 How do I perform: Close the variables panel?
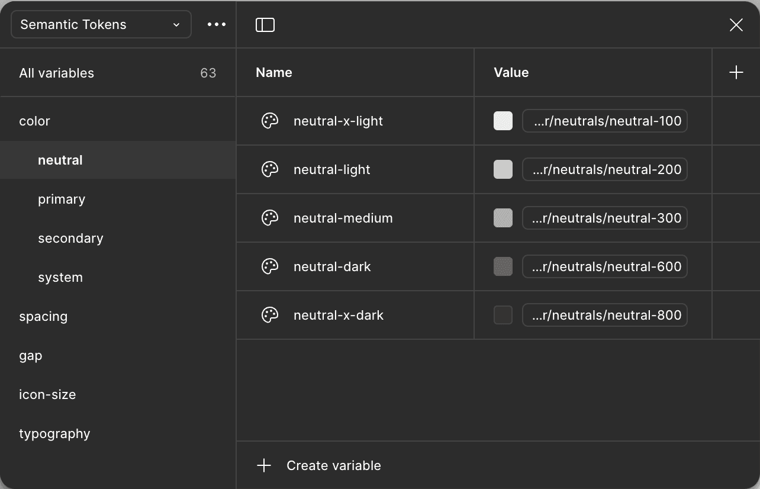point(736,24)
